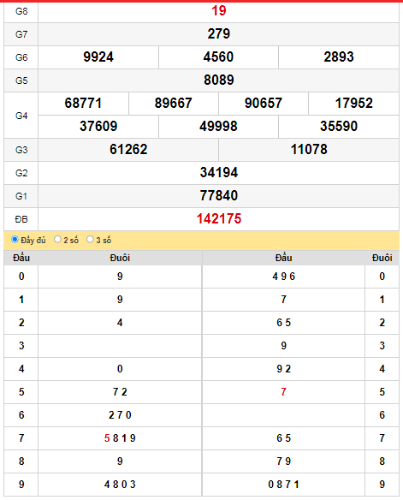Click the G1 result 77840

pyautogui.click(x=219, y=196)
